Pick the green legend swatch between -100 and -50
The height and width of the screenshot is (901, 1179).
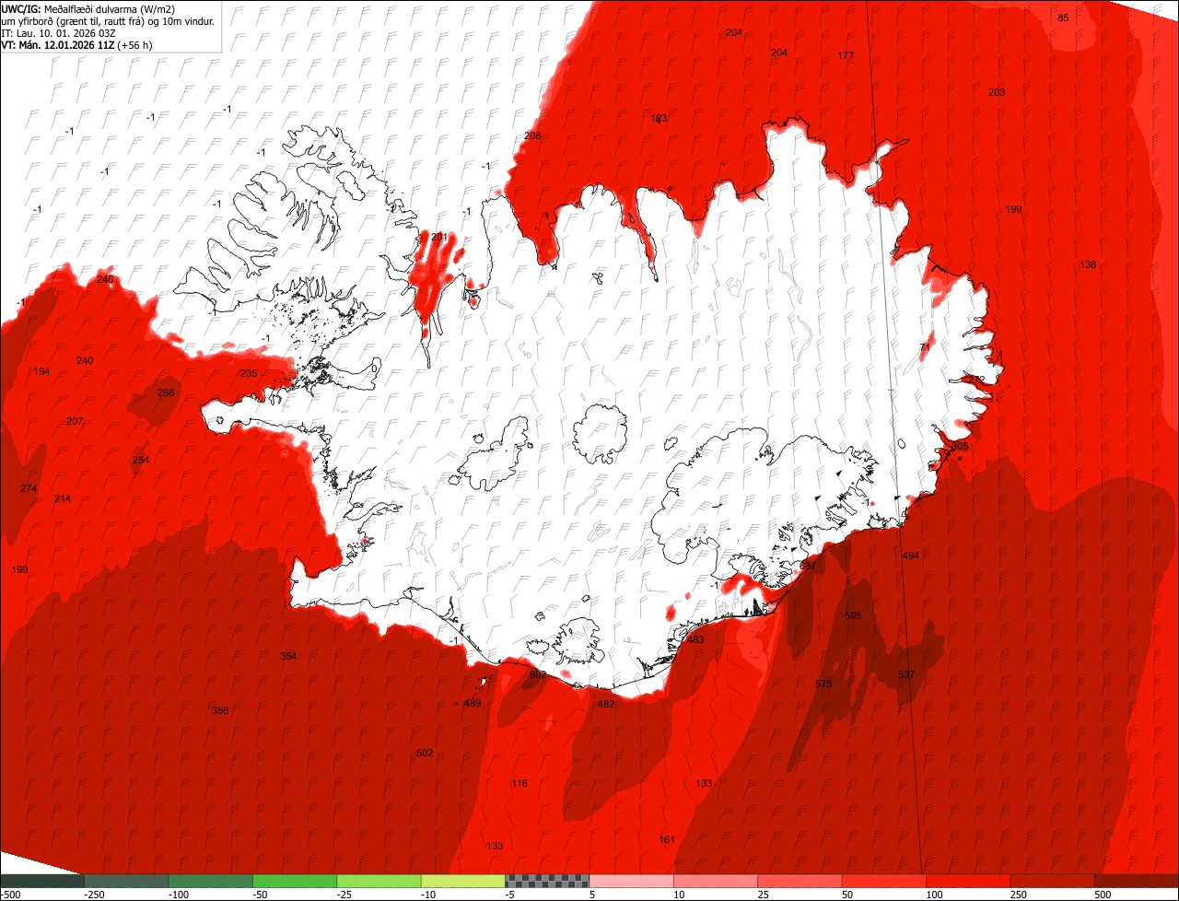click(x=211, y=881)
